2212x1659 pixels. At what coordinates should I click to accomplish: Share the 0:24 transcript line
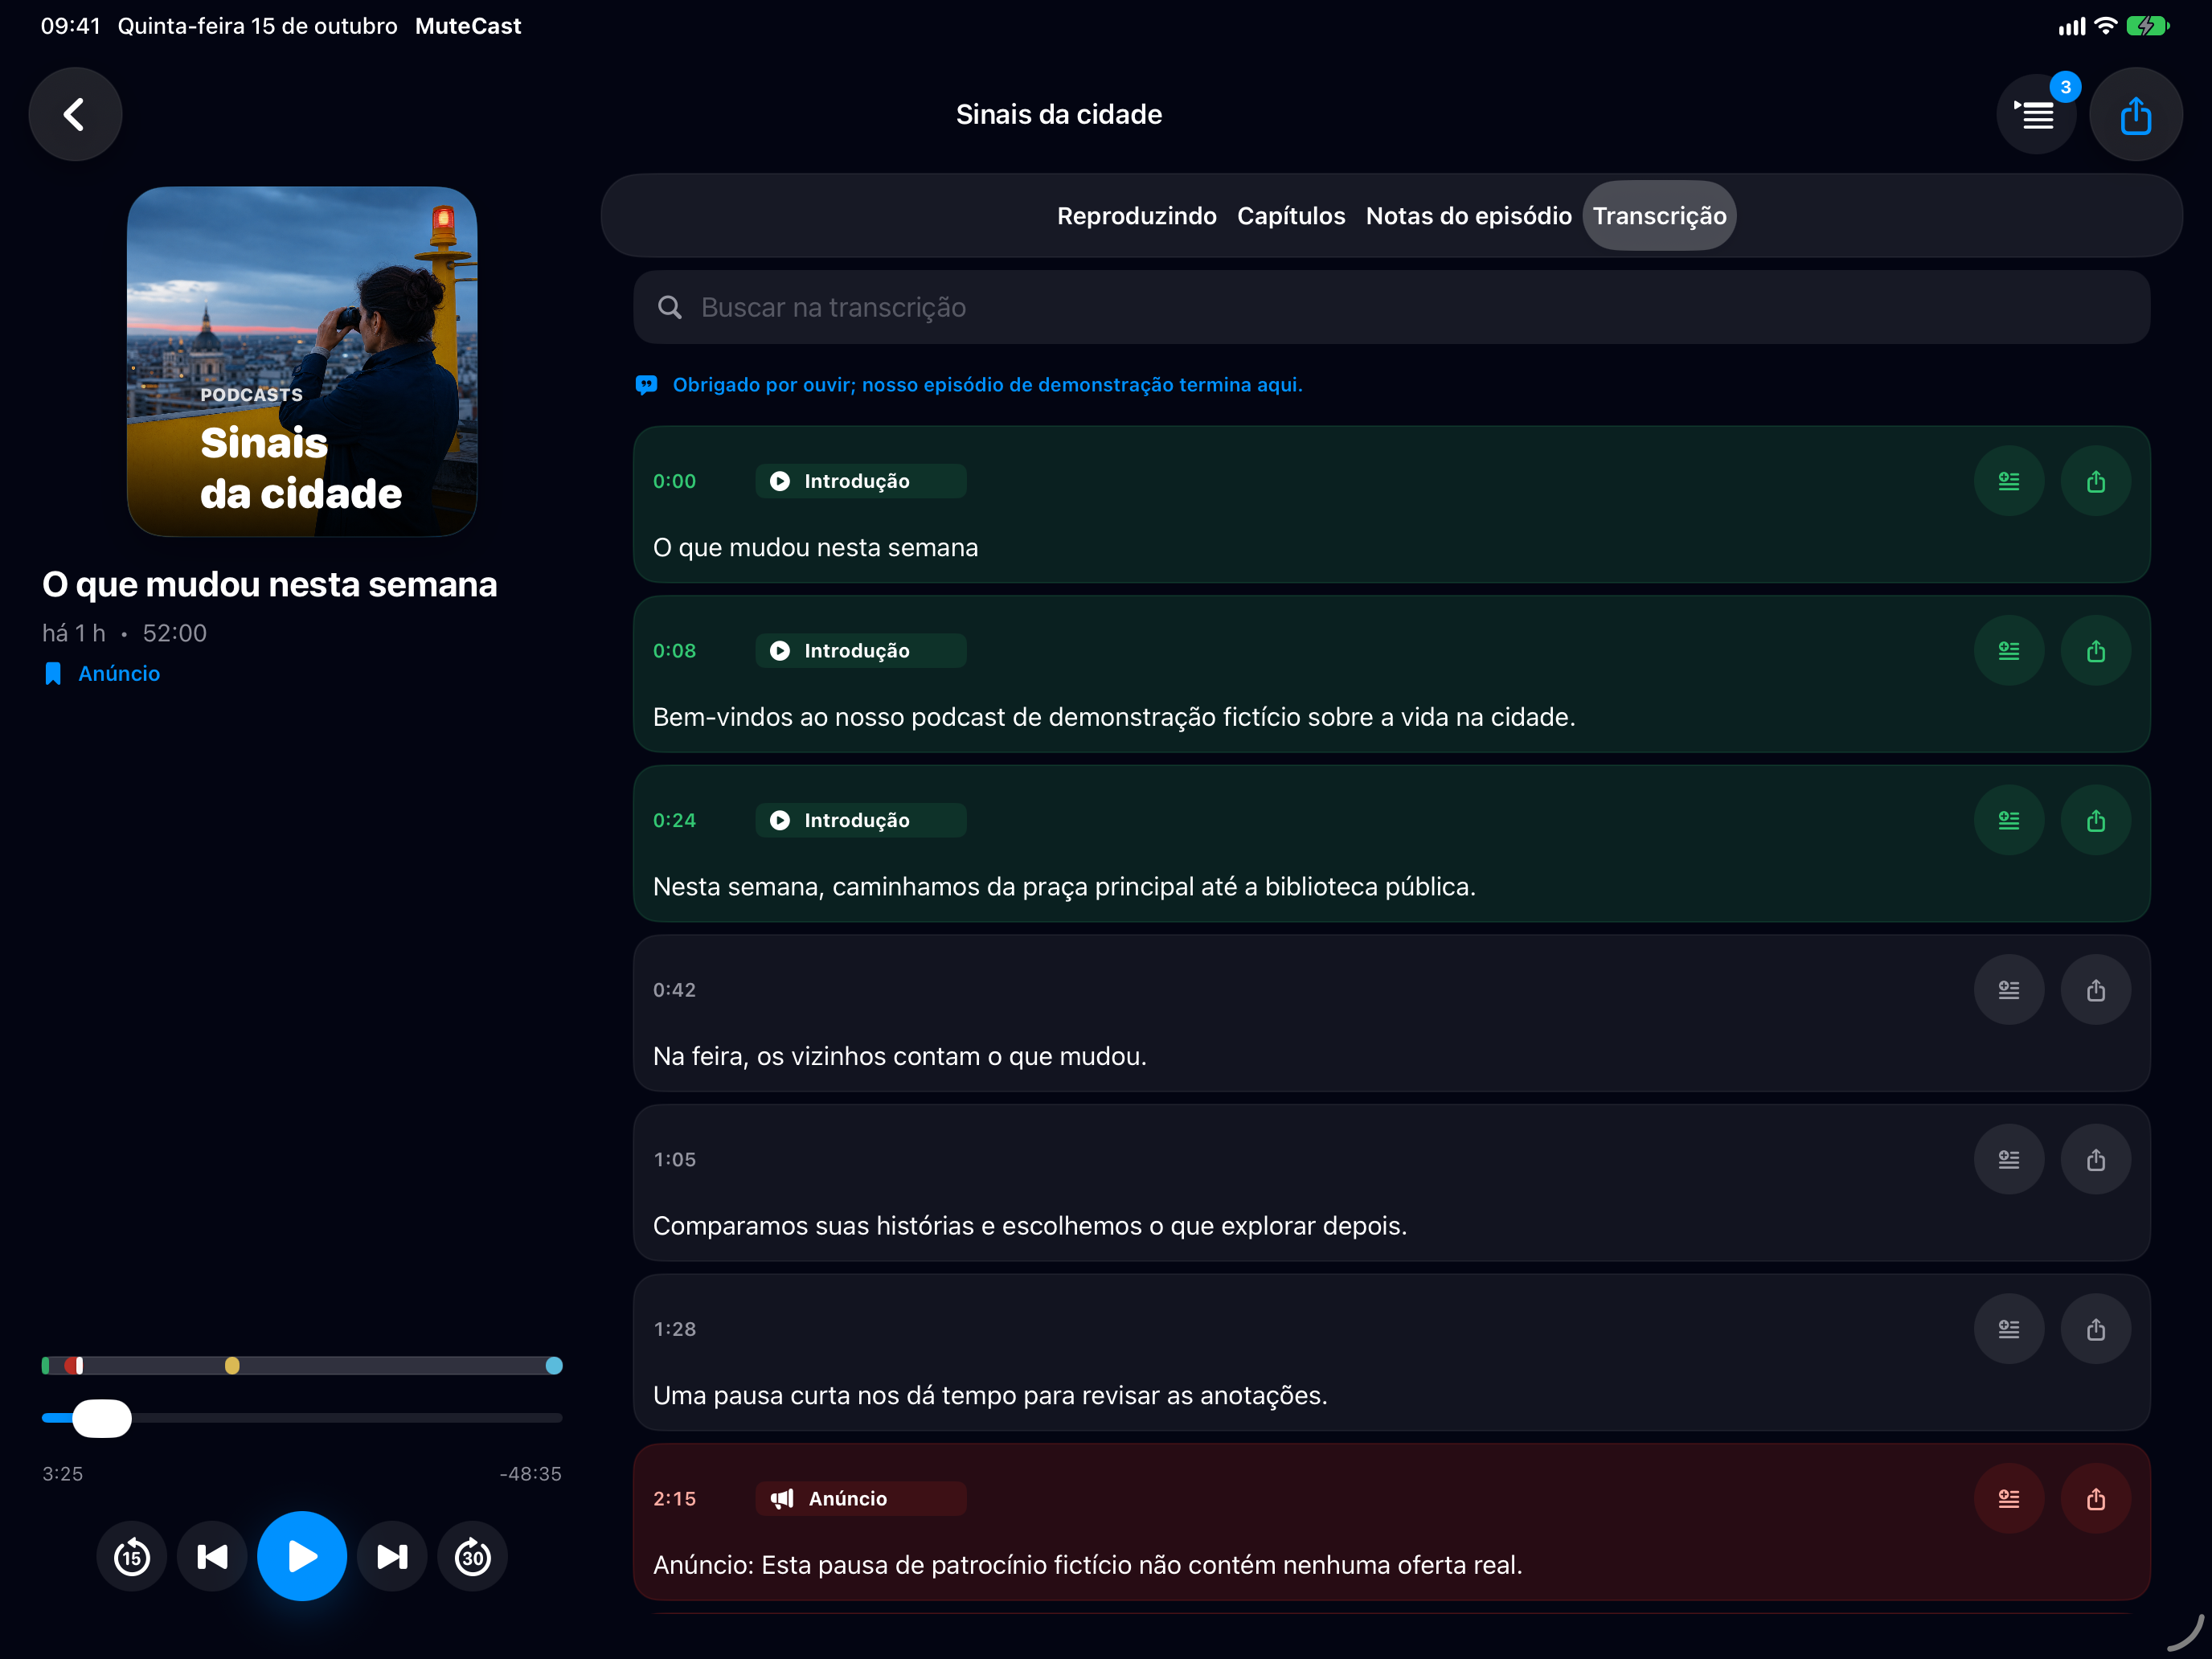[x=2095, y=820]
